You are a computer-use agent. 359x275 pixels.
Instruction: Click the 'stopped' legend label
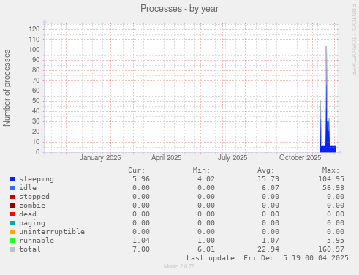click(x=34, y=197)
